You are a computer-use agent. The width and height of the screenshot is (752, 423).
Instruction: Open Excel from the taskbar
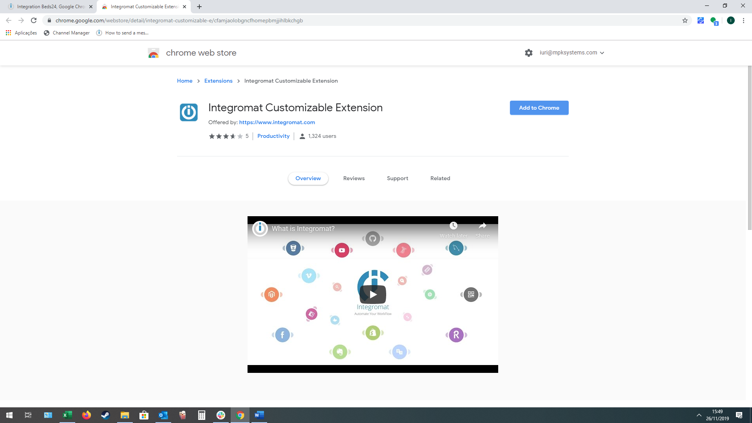(x=67, y=415)
